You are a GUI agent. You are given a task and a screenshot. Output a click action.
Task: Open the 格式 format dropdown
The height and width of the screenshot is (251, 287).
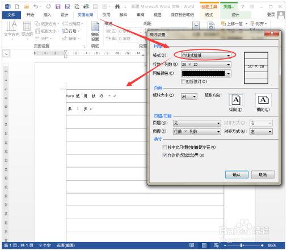coord(206,56)
